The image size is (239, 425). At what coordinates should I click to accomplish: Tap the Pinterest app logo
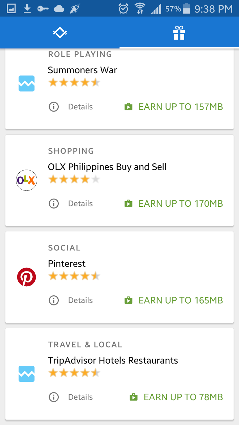(27, 277)
